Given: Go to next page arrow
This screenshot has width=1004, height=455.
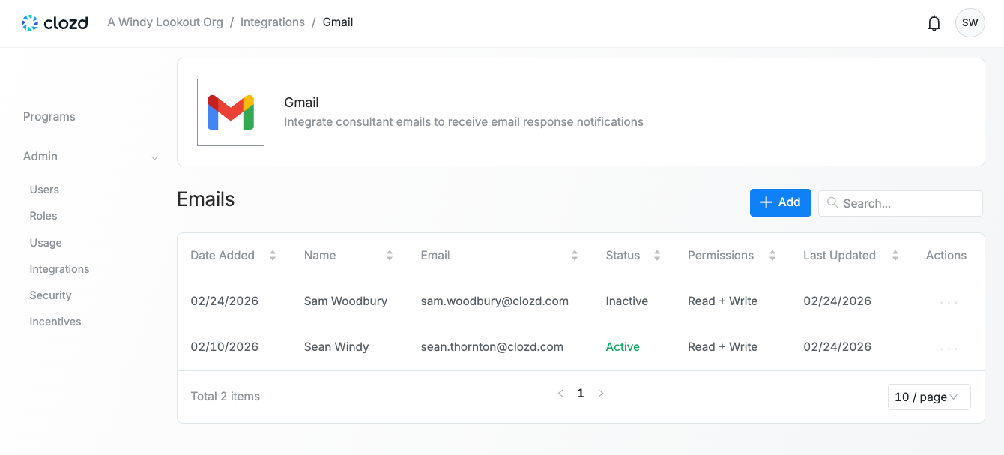Looking at the screenshot, I should [600, 394].
